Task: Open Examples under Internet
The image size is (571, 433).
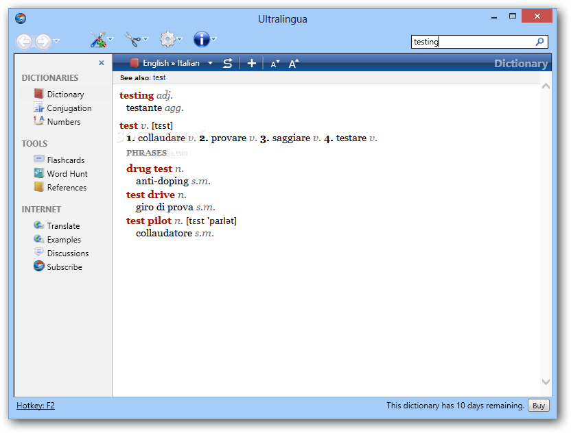Action: point(64,240)
